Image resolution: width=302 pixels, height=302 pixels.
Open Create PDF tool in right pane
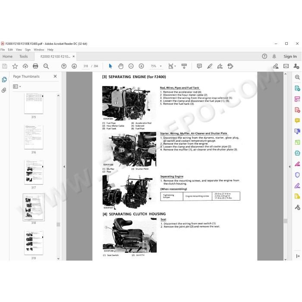[297, 110]
